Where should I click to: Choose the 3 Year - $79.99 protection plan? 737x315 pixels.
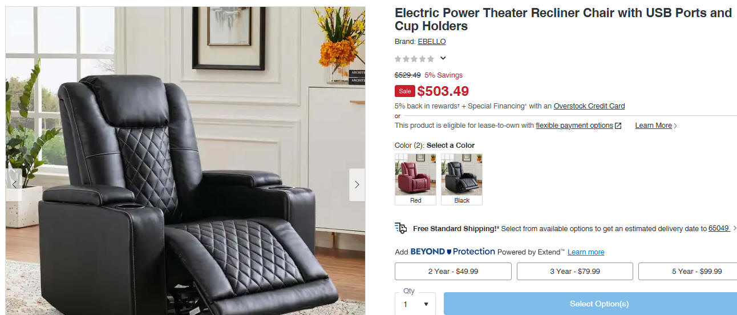575,272
